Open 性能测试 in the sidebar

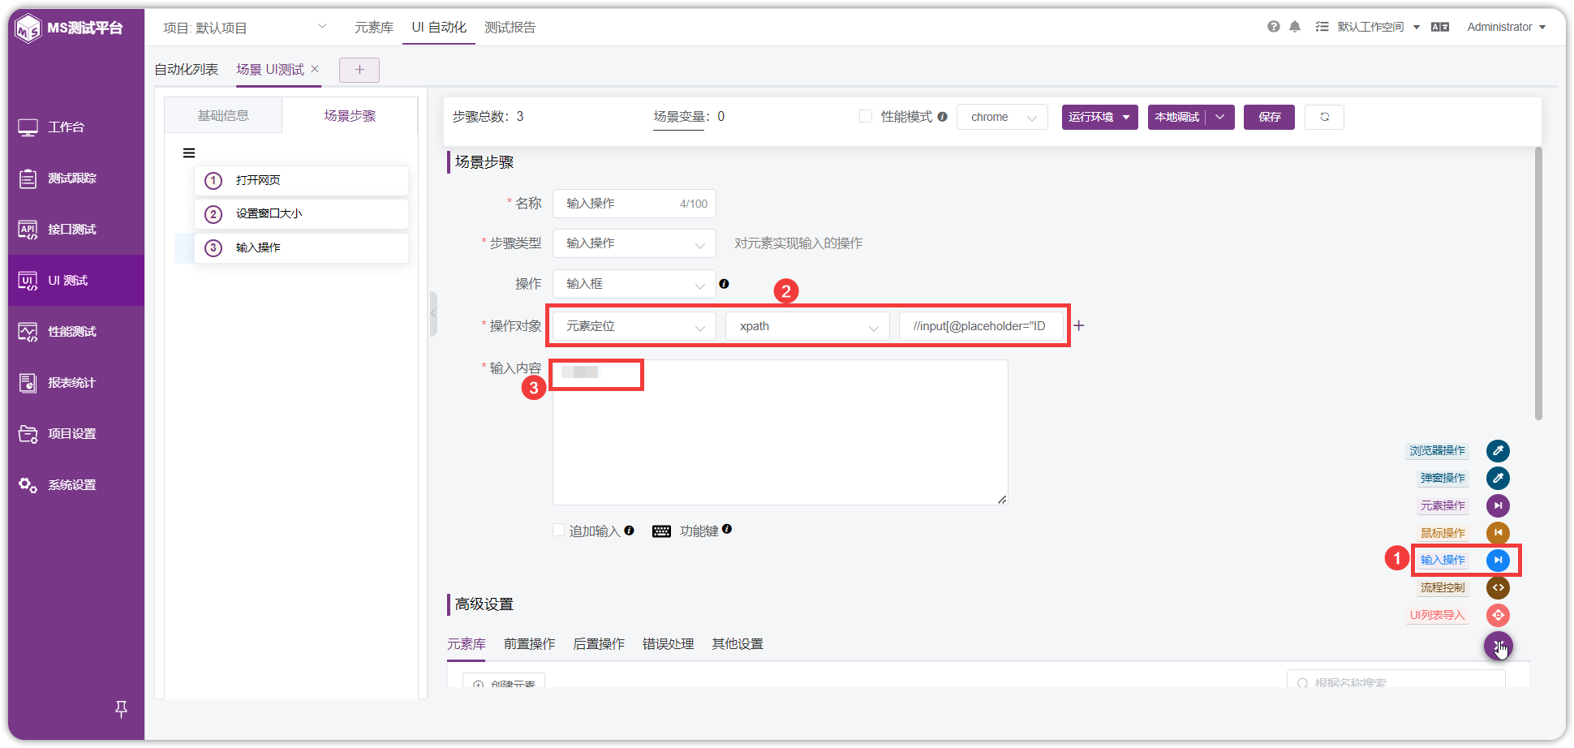76,331
